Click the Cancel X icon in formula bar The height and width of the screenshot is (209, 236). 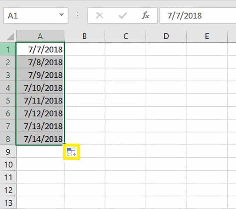click(99, 15)
